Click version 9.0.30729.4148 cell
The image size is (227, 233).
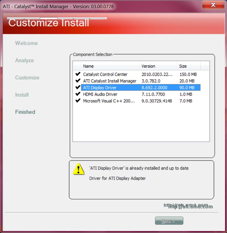157,101
